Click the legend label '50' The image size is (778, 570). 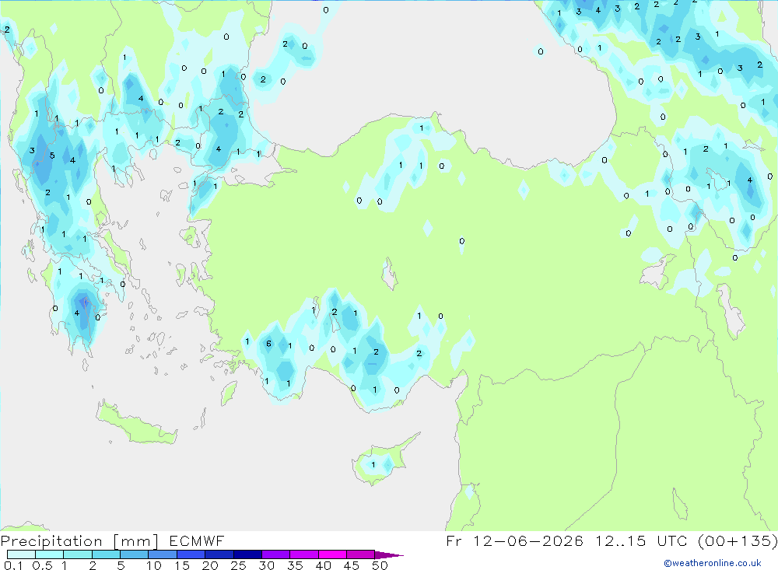coord(380,565)
